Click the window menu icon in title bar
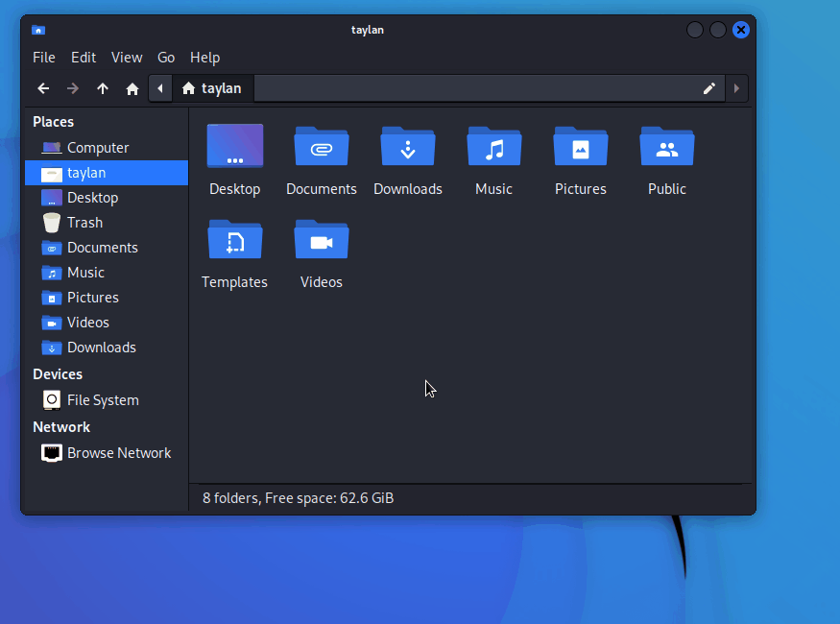The height and width of the screenshot is (624, 840). [x=38, y=30]
